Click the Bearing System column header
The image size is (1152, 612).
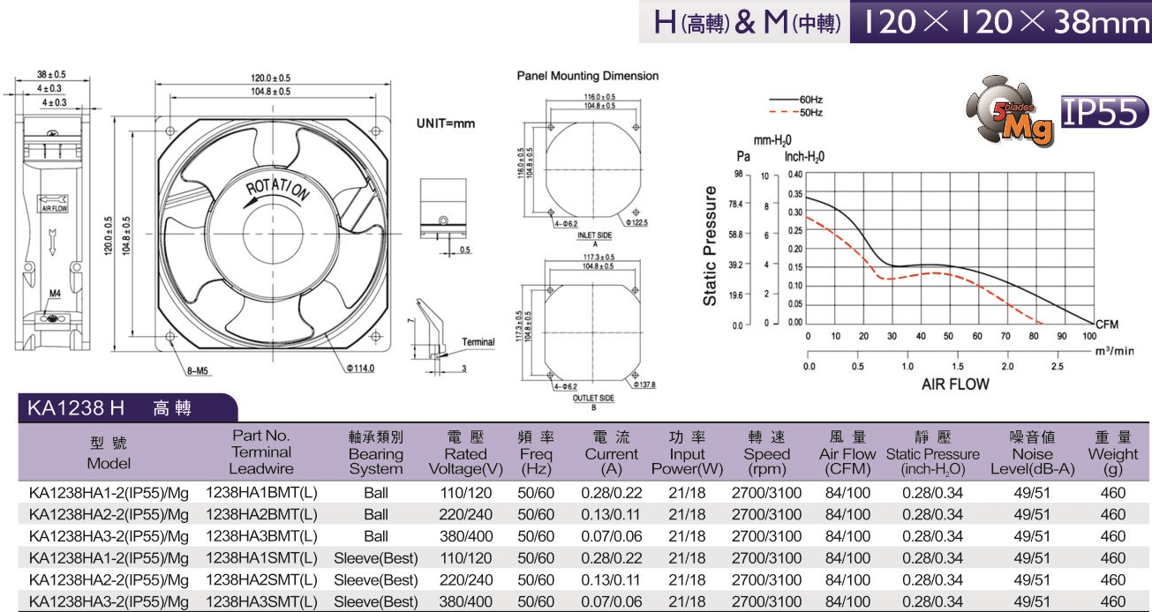pos(375,453)
